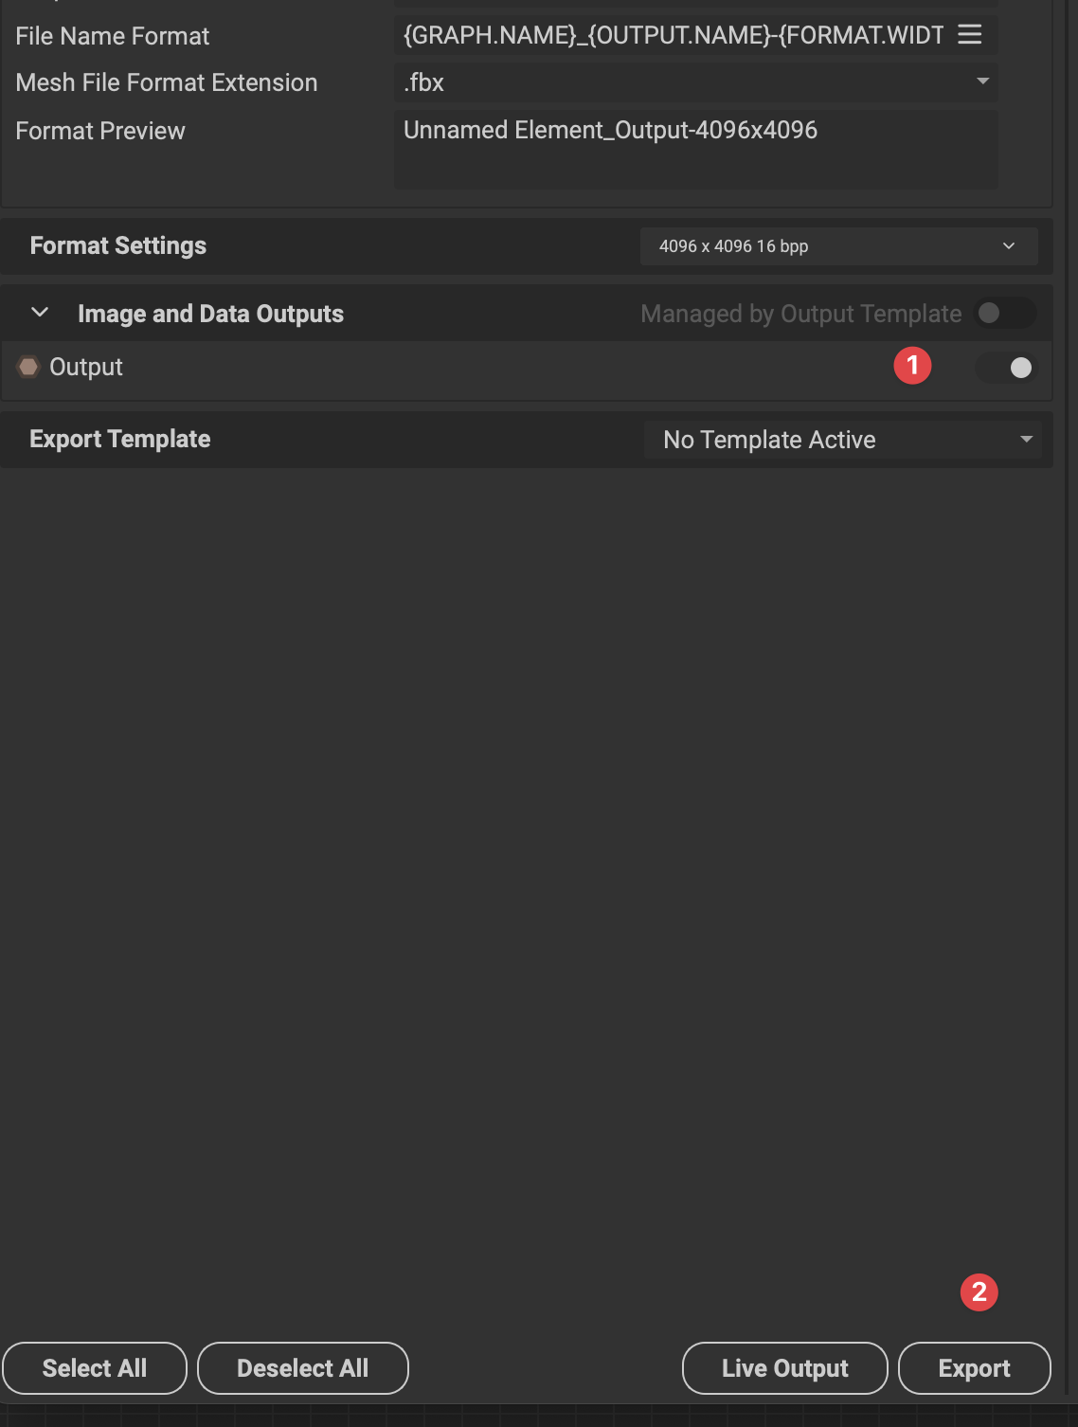This screenshot has height=1427, width=1078.
Task: Click the Export button
Action: tap(974, 1368)
